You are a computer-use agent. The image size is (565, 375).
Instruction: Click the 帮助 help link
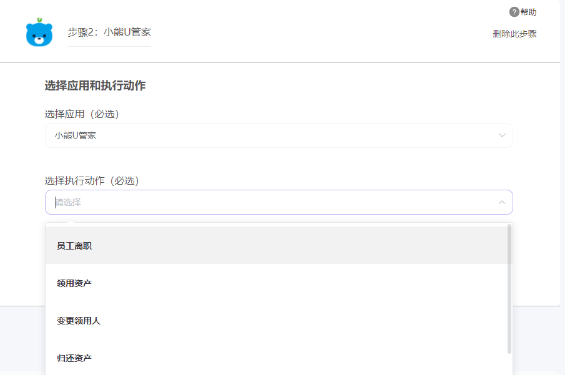[528, 12]
